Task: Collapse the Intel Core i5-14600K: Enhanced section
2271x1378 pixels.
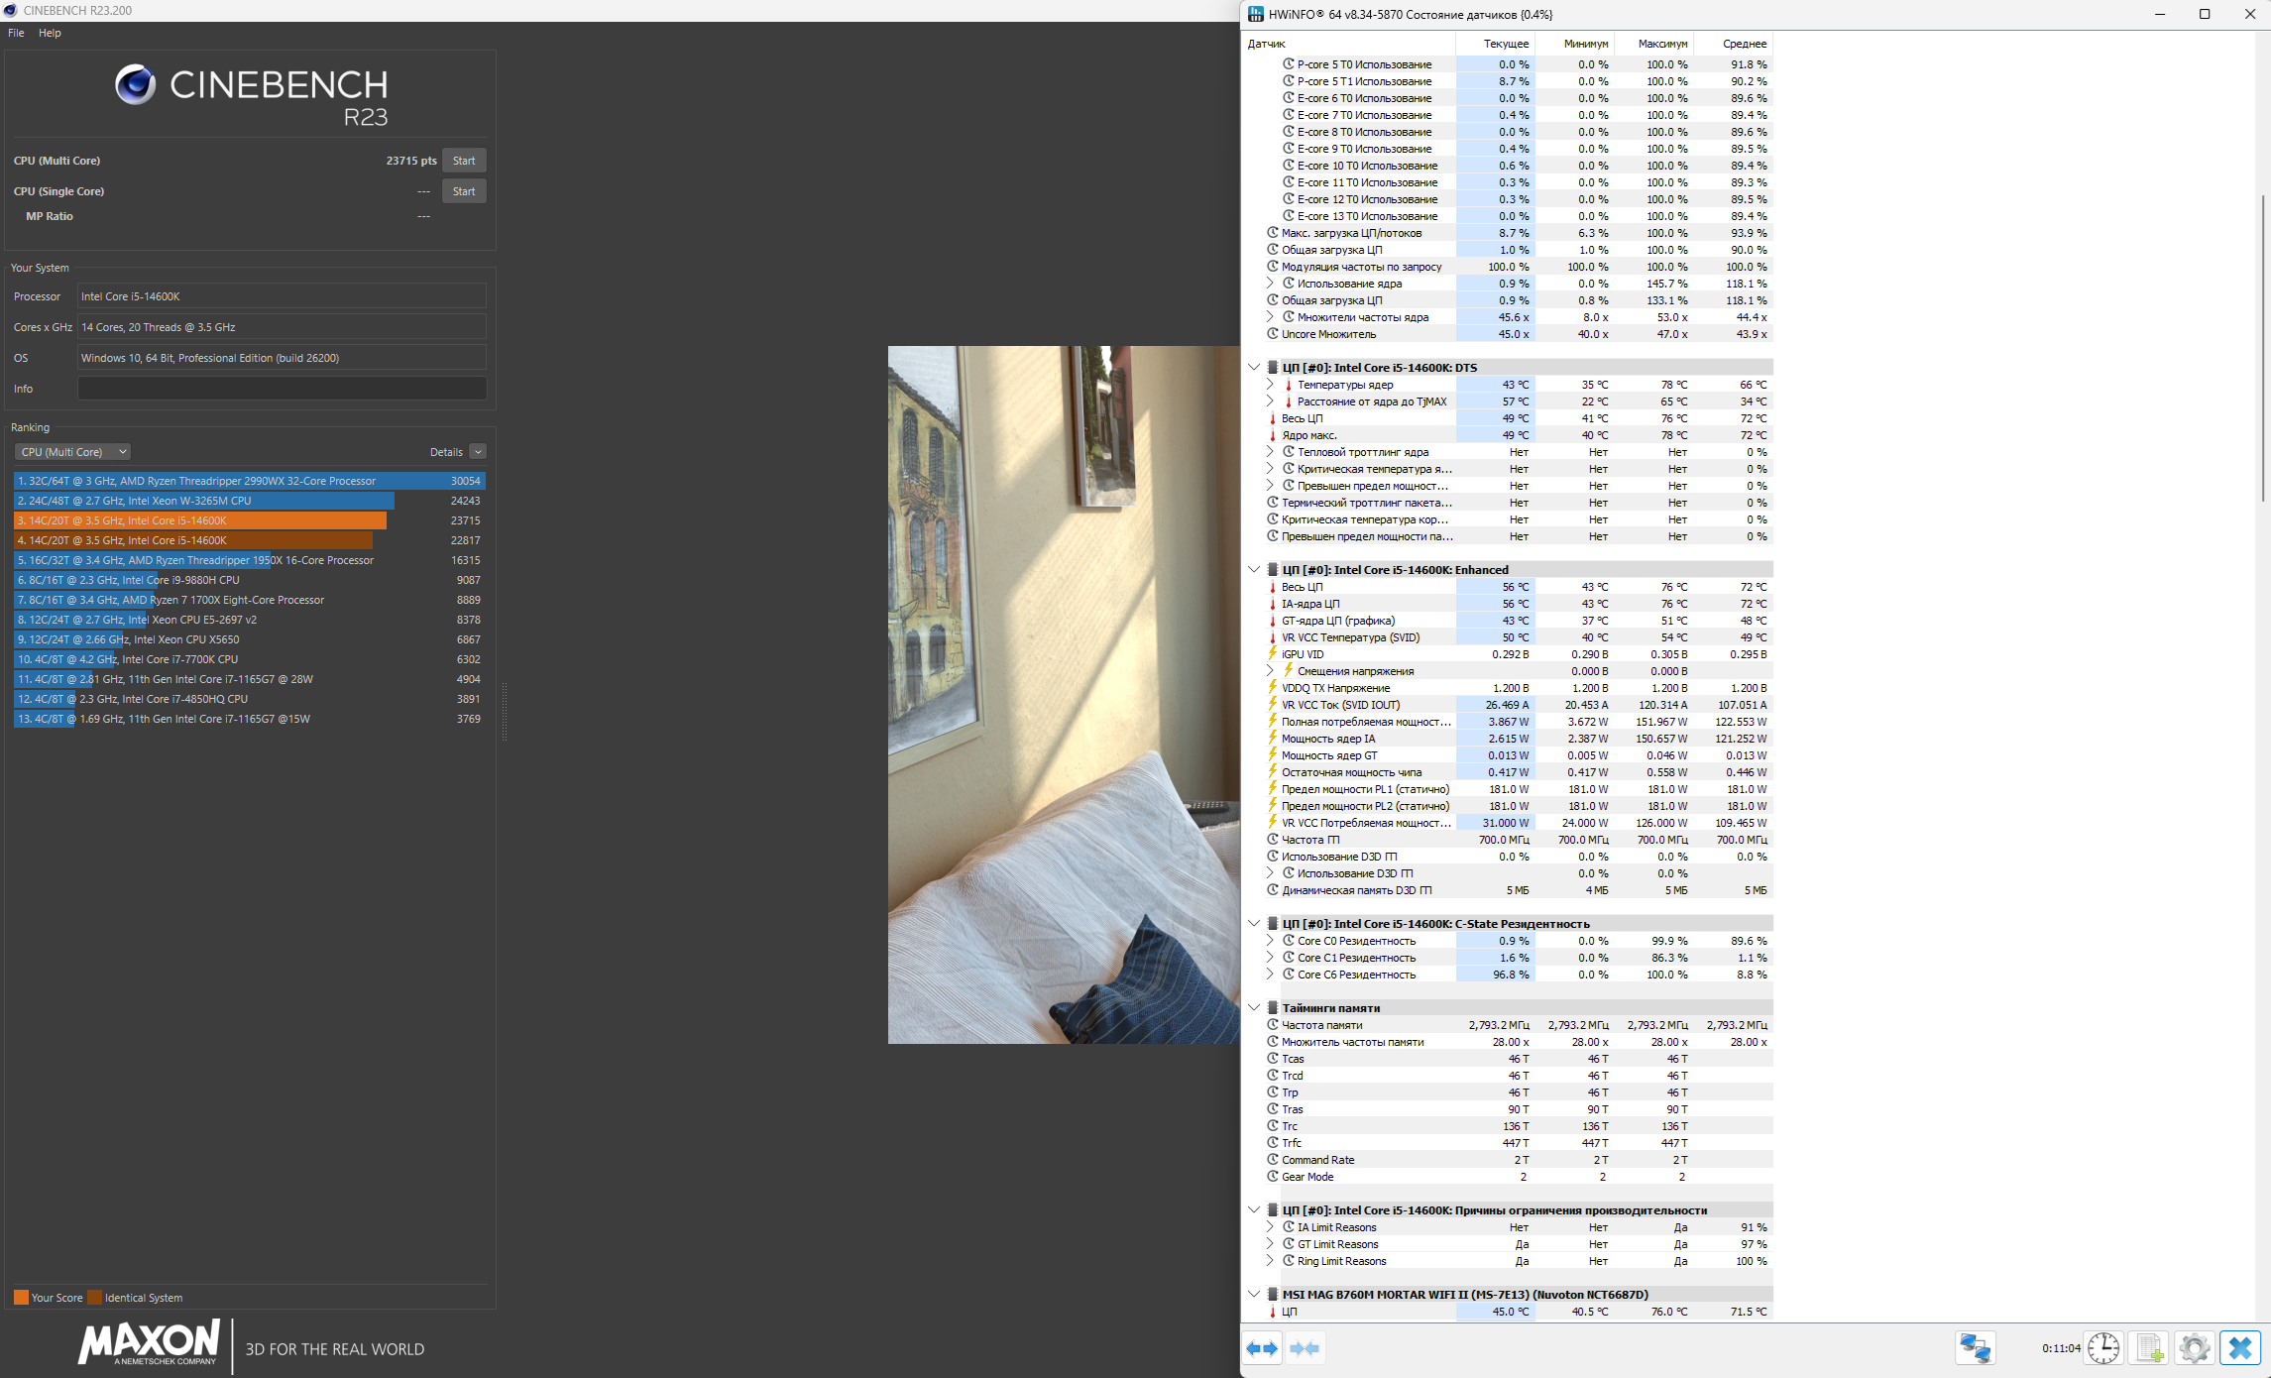Action: [x=1254, y=570]
